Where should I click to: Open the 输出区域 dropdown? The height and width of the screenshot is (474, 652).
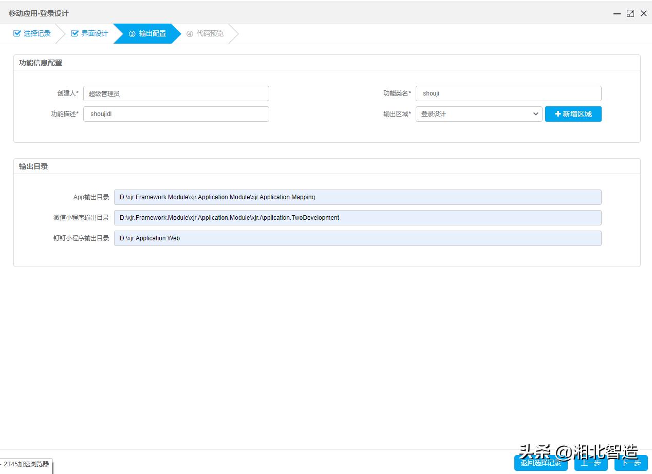point(478,113)
